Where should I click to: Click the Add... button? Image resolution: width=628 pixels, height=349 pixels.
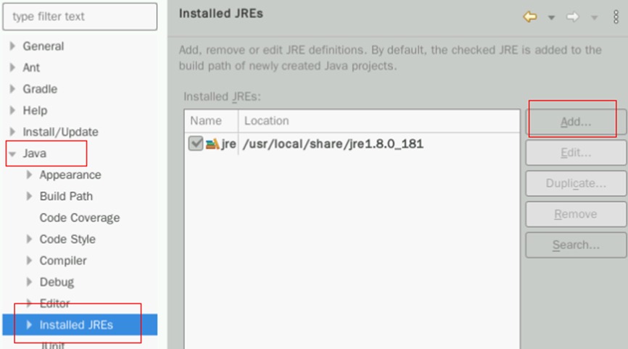pos(576,122)
